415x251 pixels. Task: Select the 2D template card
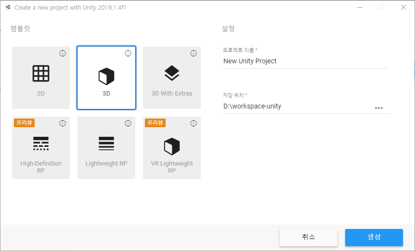41,78
